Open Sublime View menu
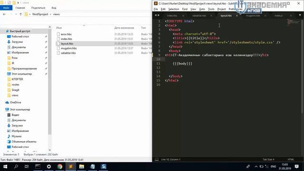The height and width of the screenshot is (171, 304). pos(193,9)
